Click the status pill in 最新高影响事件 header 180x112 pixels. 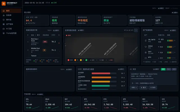coord(69,69)
